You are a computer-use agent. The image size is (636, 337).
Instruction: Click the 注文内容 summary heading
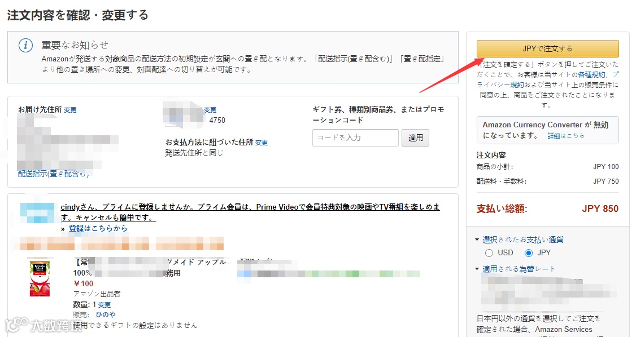(x=491, y=155)
